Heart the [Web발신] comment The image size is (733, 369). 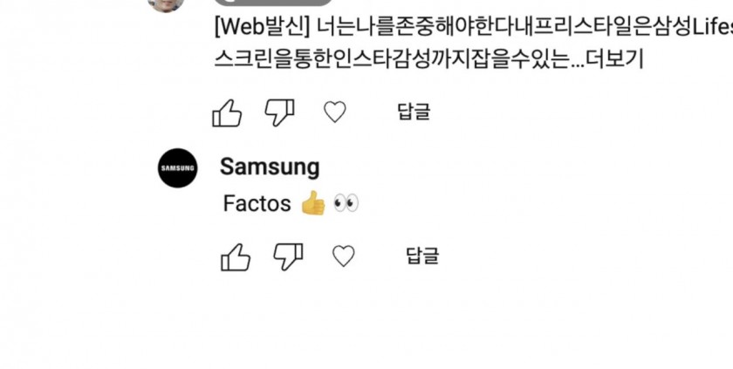point(335,113)
